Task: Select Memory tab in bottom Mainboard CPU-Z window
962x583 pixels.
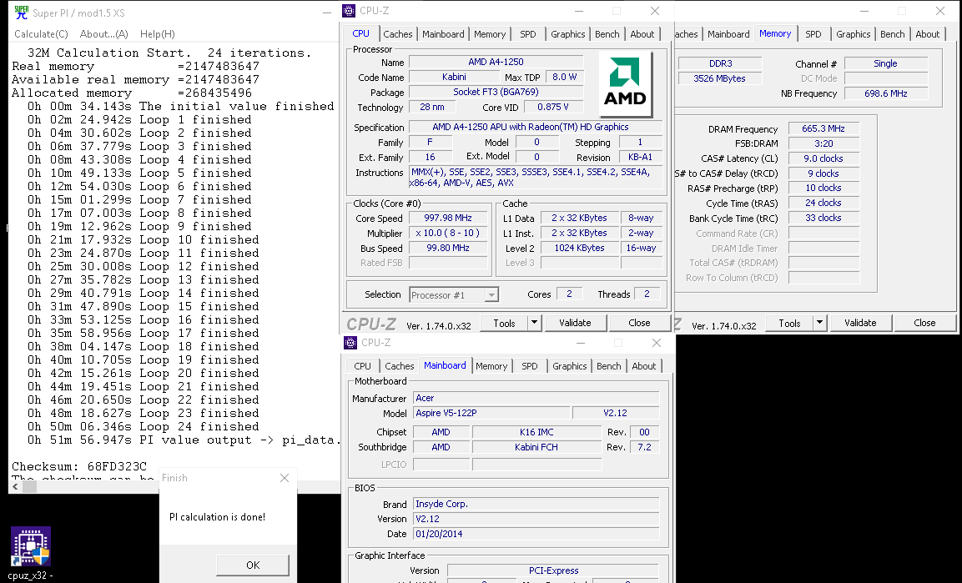Action: click(491, 365)
